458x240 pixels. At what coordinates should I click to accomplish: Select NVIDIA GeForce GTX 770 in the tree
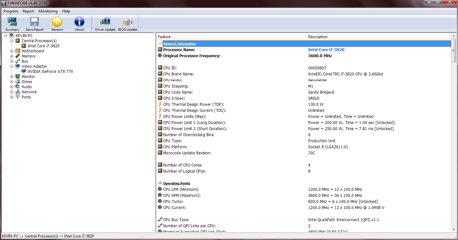pos(50,71)
